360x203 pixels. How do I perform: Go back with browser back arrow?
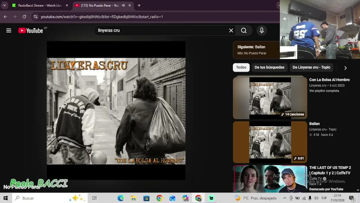click(5, 17)
